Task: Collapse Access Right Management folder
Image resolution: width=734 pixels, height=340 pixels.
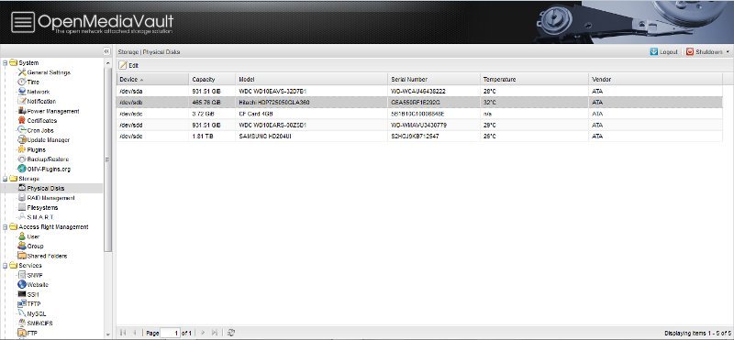Action: click(x=5, y=227)
